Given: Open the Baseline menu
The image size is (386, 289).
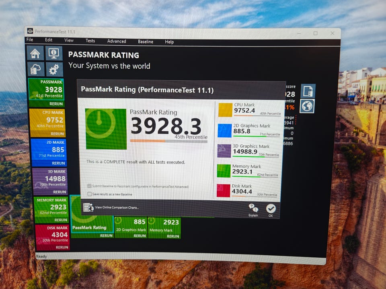Looking at the screenshot, I should coord(146,42).
